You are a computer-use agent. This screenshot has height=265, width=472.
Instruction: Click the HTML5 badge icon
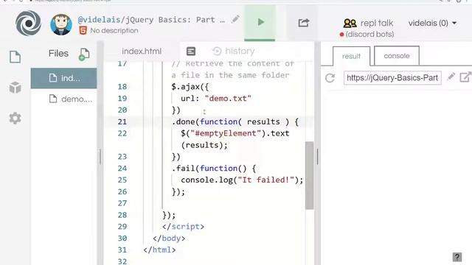[x=83, y=30]
